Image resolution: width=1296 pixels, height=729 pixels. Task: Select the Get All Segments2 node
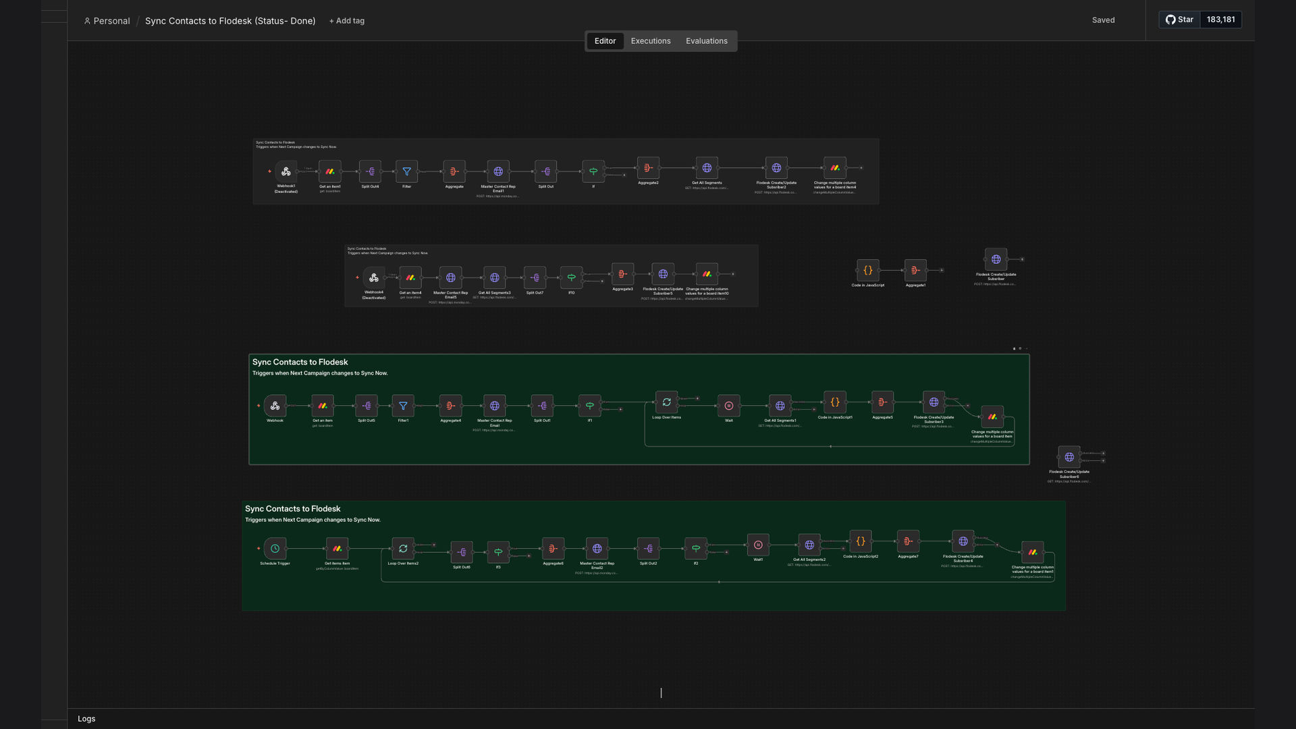click(x=809, y=545)
